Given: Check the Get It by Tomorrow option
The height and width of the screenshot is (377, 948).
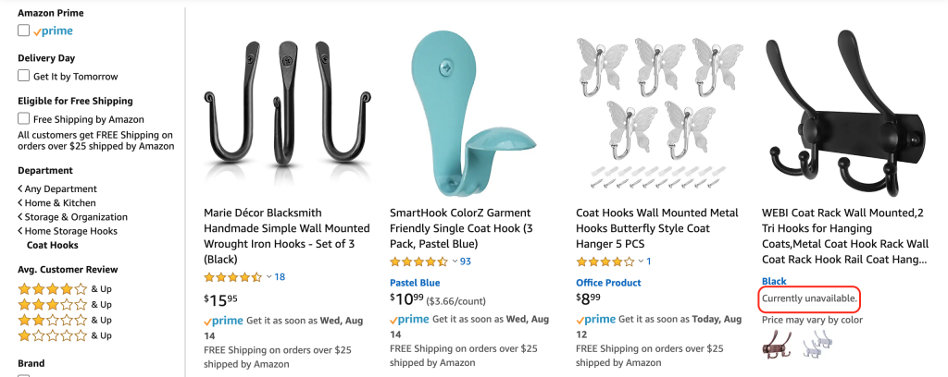Looking at the screenshot, I should [x=24, y=76].
